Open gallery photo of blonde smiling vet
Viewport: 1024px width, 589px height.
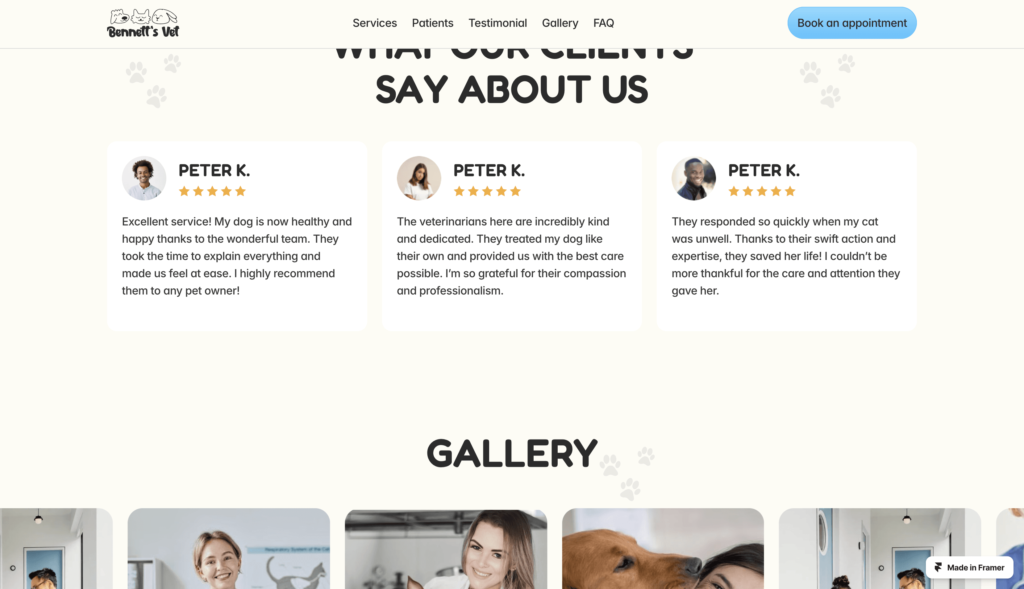[x=229, y=549]
